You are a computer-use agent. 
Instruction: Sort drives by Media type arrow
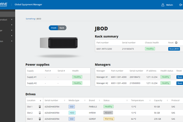(85, 101)
